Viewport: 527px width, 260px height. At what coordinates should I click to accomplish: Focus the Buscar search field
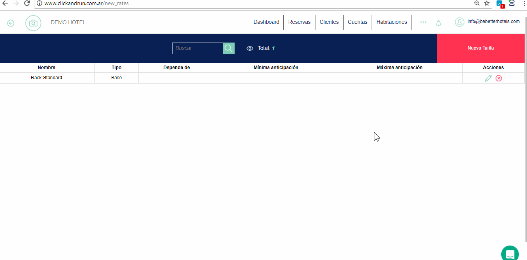pyautogui.click(x=198, y=48)
